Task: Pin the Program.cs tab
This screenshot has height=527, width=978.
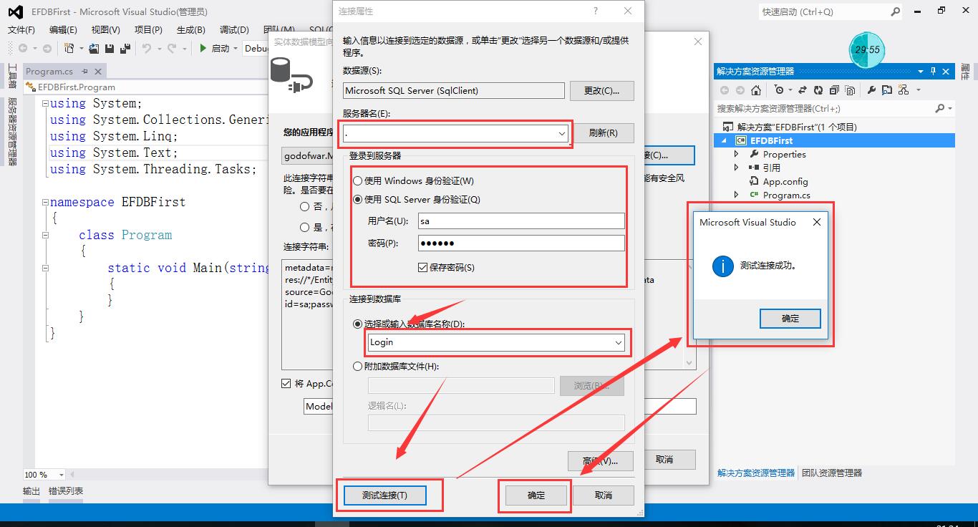Action: pyautogui.click(x=84, y=71)
